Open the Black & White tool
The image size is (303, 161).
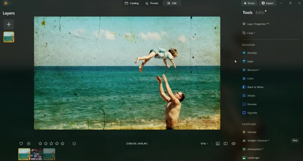[255, 87]
